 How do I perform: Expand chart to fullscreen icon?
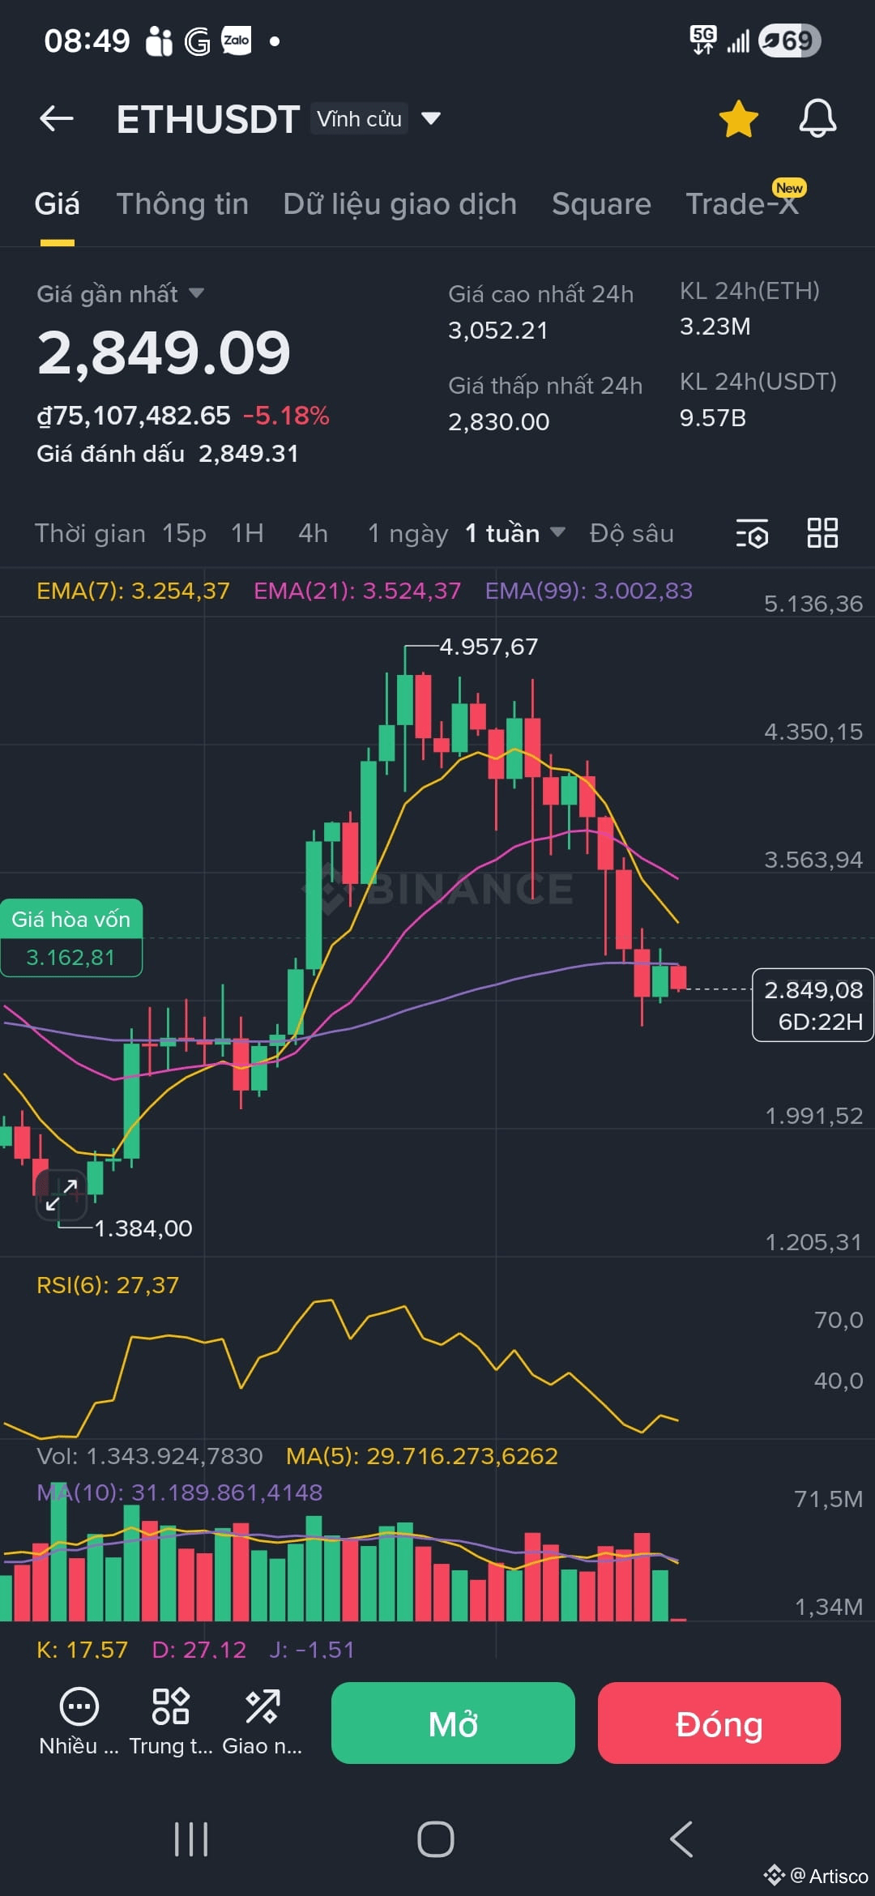click(61, 1195)
